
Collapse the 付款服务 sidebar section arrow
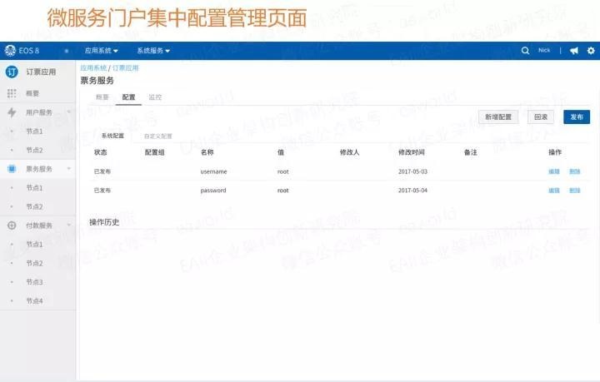[x=69, y=225]
